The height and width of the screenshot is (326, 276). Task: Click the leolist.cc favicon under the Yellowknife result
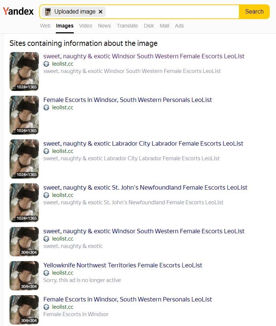pyautogui.click(x=46, y=273)
